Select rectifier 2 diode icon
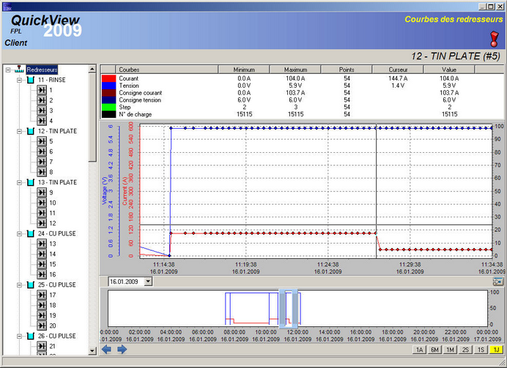Image resolution: width=507 pixels, height=368 pixels. pyautogui.click(x=42, y=100)
